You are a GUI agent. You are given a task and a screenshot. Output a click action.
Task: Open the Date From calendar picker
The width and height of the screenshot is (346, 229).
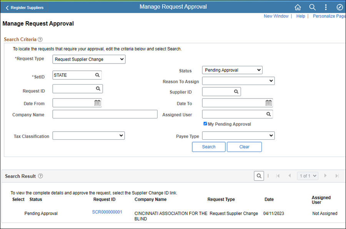pyautogui.click(x=97, y=103)
